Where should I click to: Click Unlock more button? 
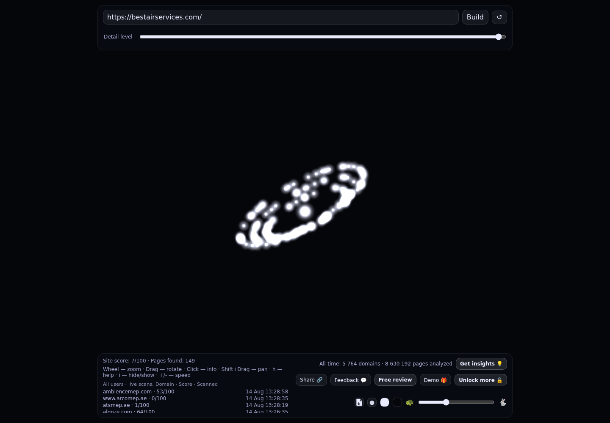[481, 380]
